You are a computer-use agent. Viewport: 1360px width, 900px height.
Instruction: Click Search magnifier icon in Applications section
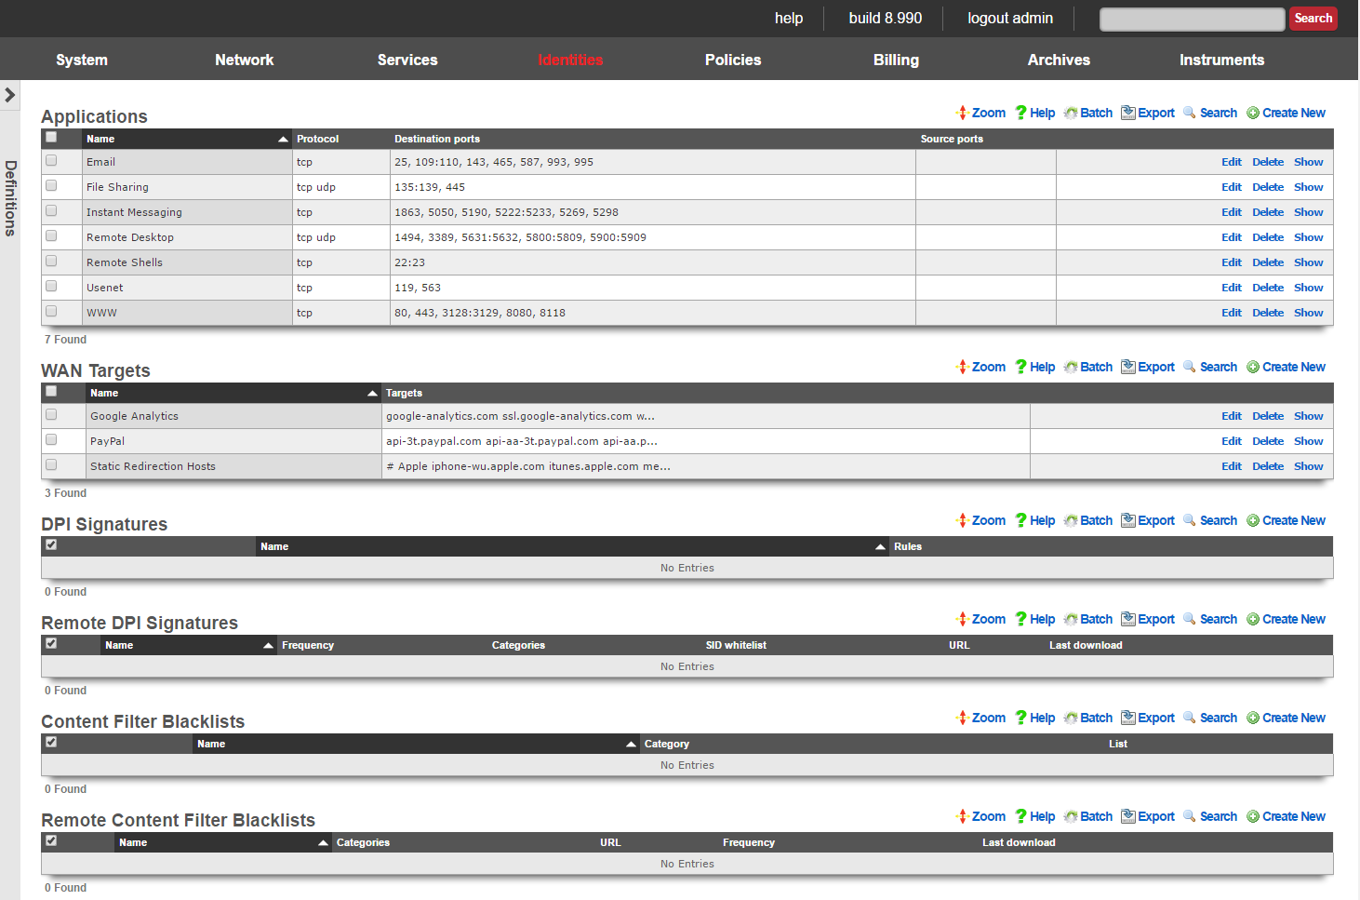click(x=1190, y=113)
